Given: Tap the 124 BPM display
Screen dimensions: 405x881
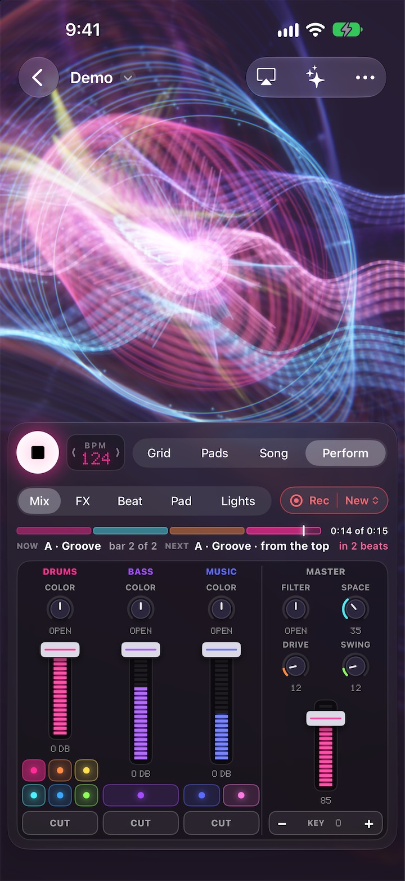Looking at the screenshot, I should point(96,458).
